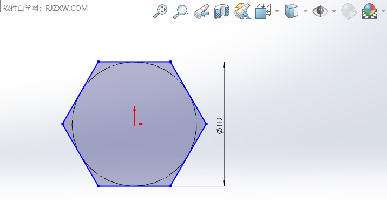Expand the Apply Scene dropdown arrow

click(x=383, y=11)
